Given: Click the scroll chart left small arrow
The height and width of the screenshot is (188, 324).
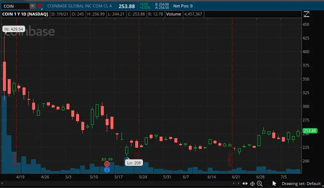Looking at the screenshot, I should tap(234, 184).
